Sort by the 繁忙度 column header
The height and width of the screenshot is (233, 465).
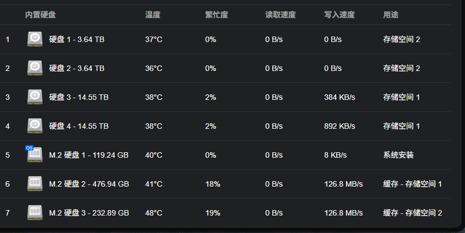click(217, 15)
